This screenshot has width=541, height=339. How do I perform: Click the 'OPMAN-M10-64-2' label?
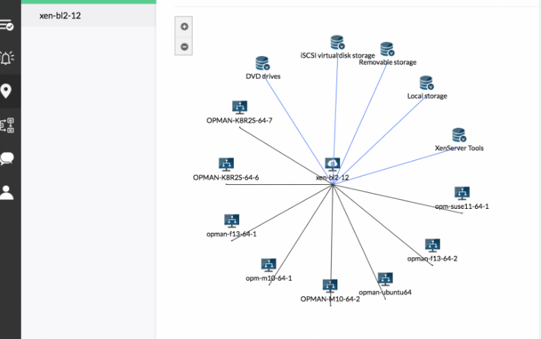330,299
